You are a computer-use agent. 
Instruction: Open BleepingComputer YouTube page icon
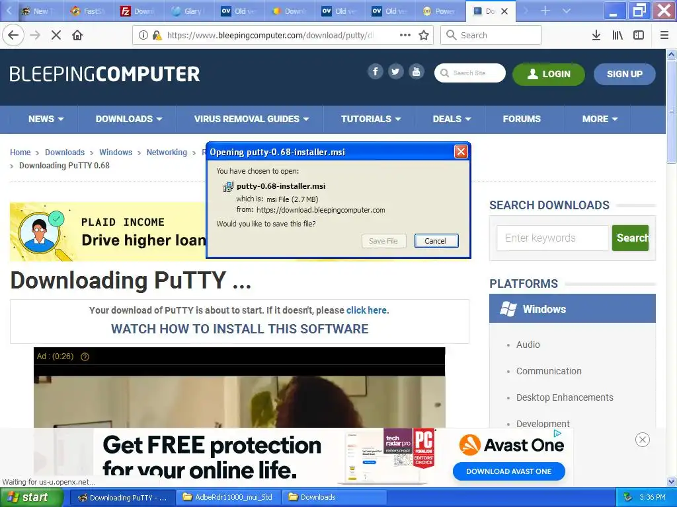point(417,71)
